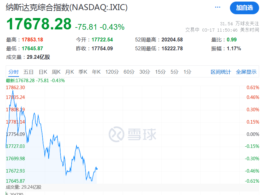
Task: Select the 60分 interval chart
Action: tap(129, 72)
